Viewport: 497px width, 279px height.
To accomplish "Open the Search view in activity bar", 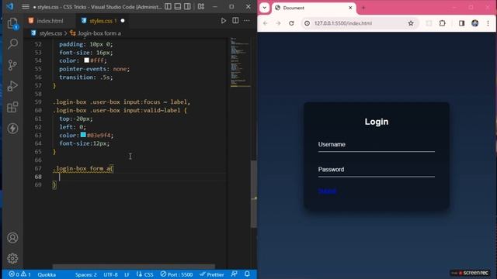I will coord(12,43).
